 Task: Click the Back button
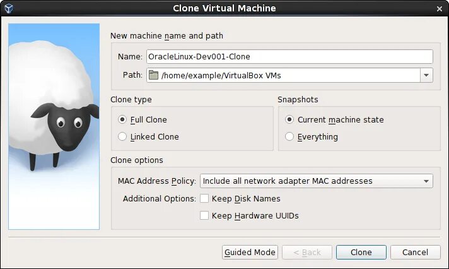point(307,253)
